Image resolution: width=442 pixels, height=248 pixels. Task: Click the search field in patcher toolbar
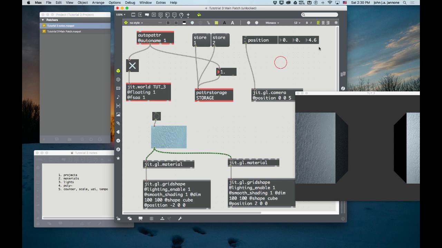[319, 15]
